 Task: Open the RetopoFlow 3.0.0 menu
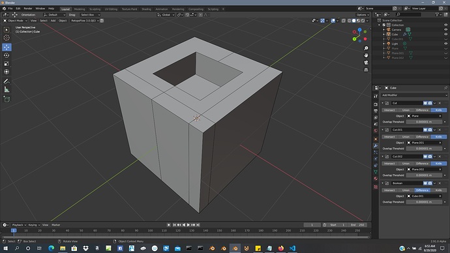pos(85,21)
